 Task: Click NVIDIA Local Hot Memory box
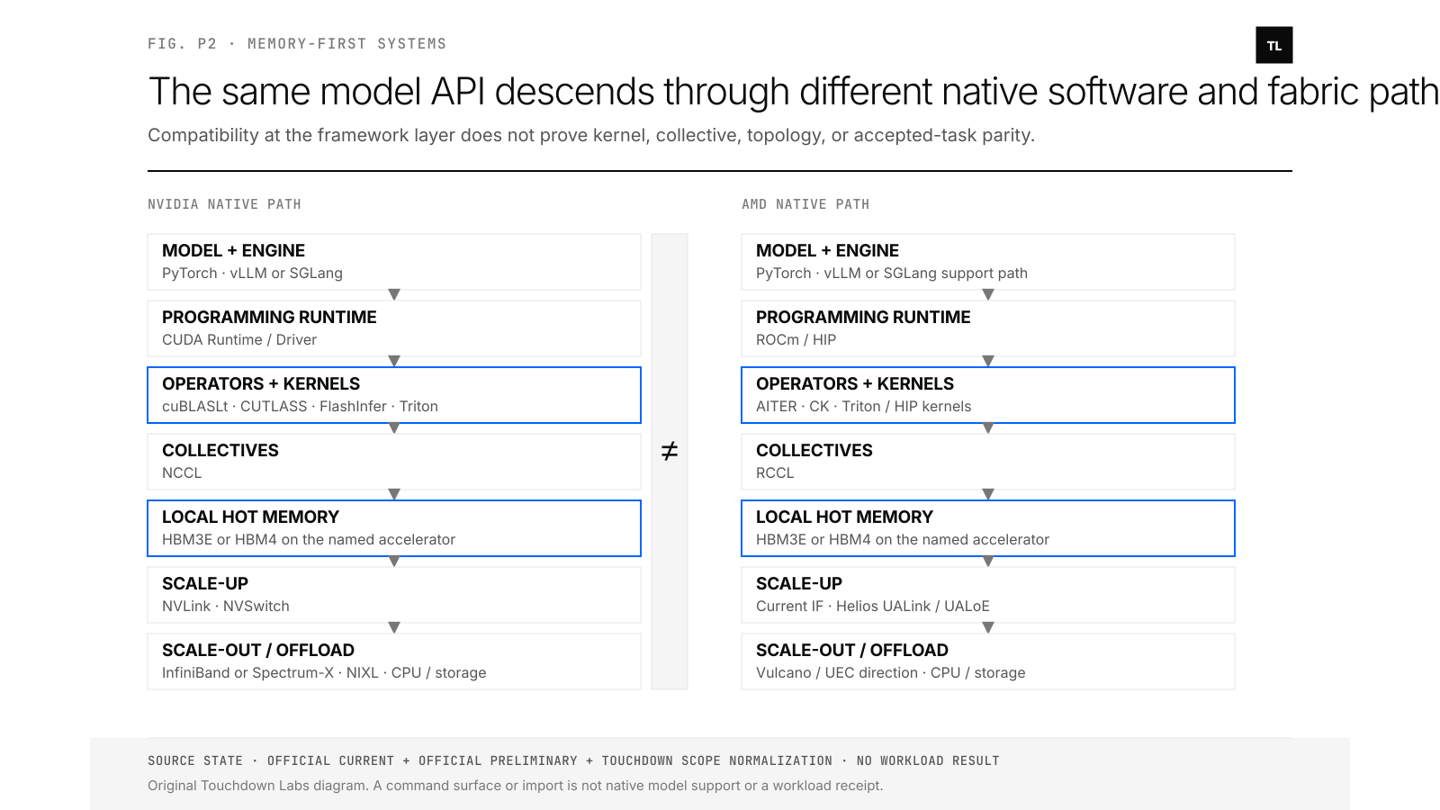(394, 528)
